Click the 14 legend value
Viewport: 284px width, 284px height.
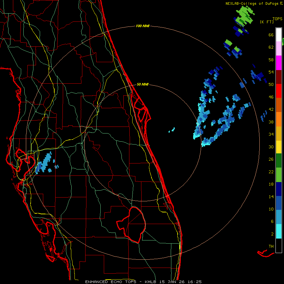[271, 197]
